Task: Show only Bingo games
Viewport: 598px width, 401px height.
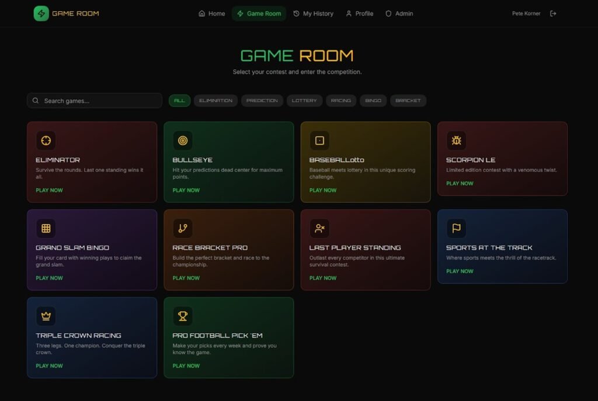Action: (x=373, y=100)
